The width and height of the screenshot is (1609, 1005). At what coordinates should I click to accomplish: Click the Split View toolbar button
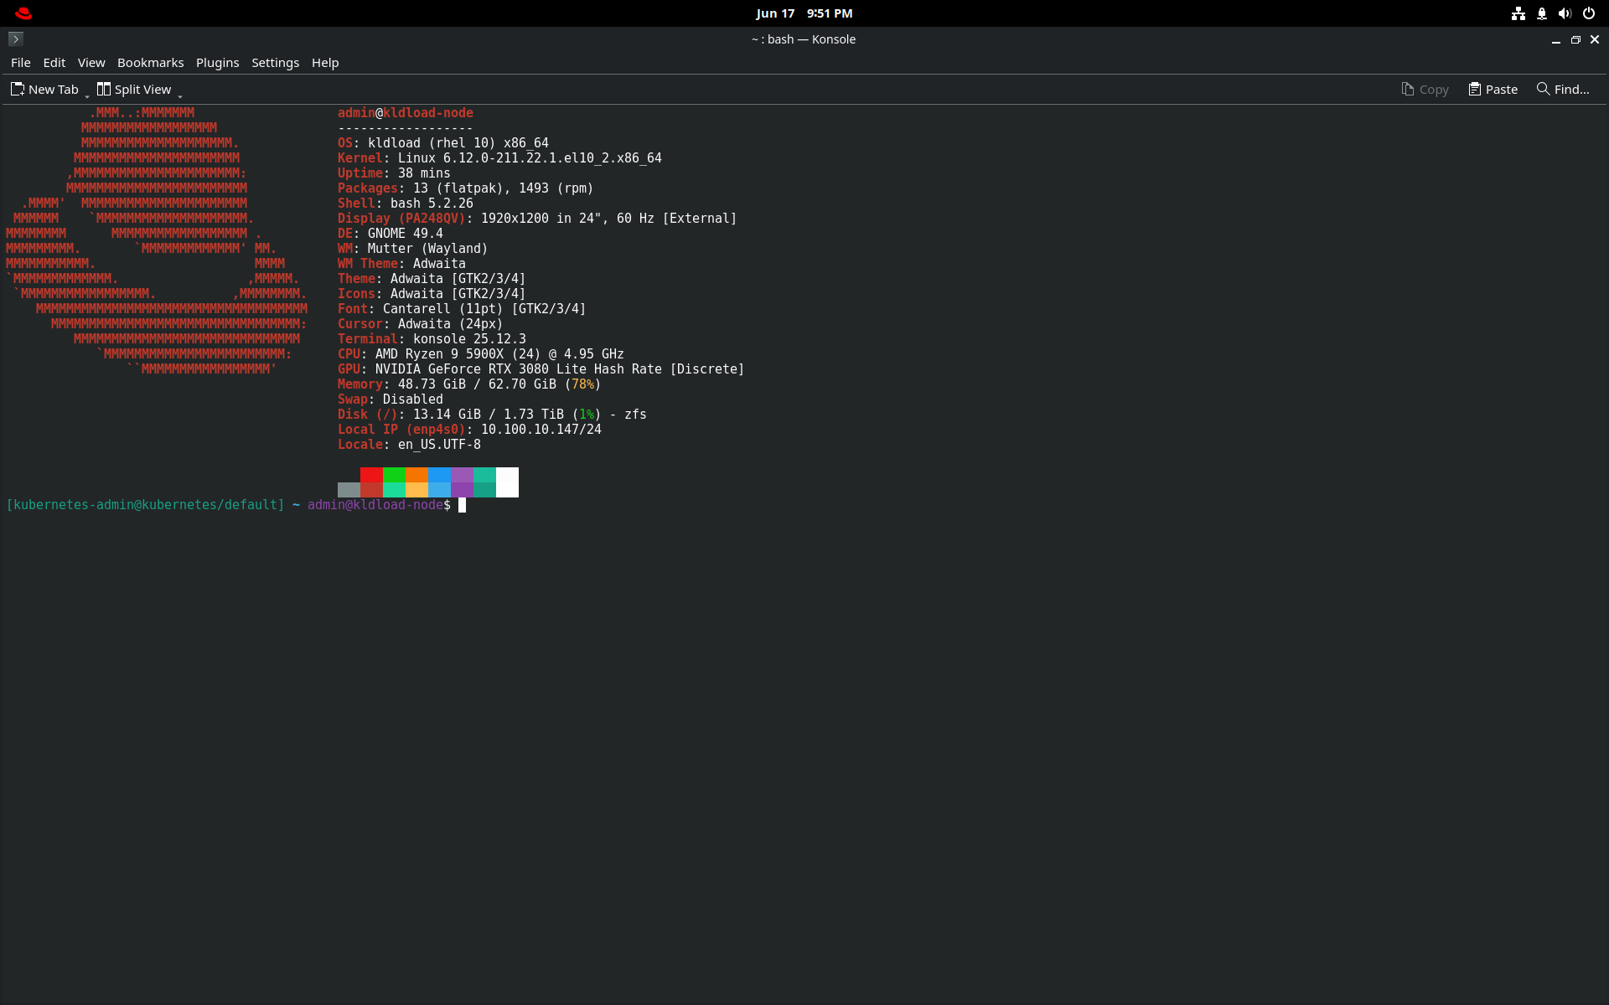134,89
